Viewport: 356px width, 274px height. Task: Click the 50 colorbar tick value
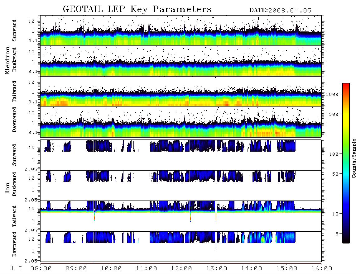[335, 174]
